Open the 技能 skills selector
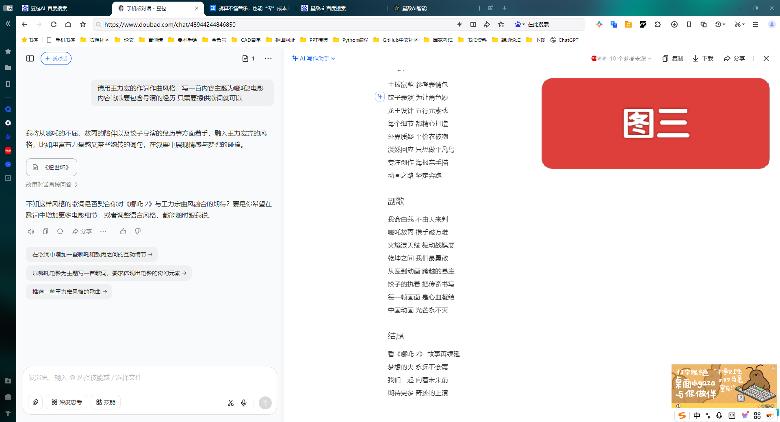The image size is (780, 422). coord(105,402)
